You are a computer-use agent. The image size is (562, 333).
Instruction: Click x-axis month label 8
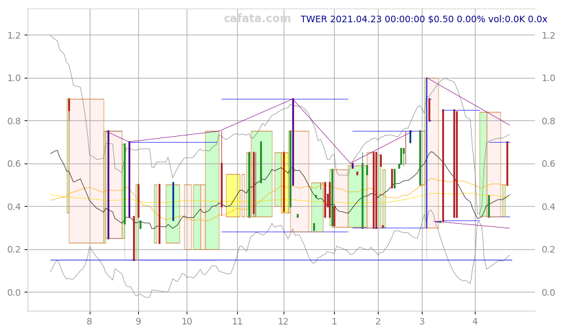coord(90,321)
